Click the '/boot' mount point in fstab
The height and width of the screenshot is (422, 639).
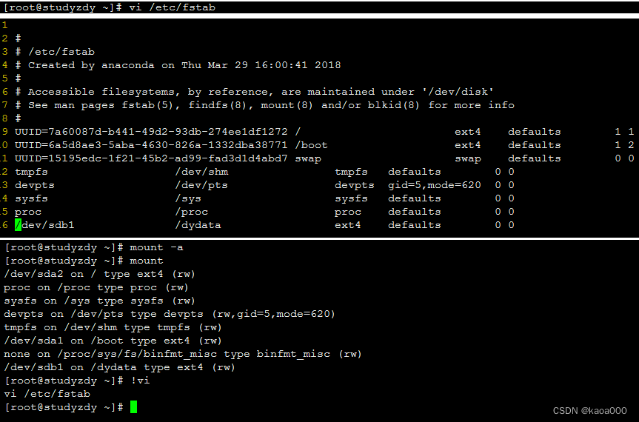coord(311,145)
